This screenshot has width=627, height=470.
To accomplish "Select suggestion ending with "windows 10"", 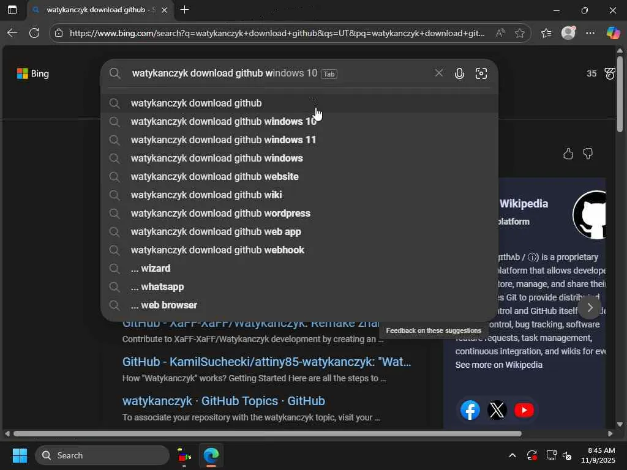I will tap(299, 122).
